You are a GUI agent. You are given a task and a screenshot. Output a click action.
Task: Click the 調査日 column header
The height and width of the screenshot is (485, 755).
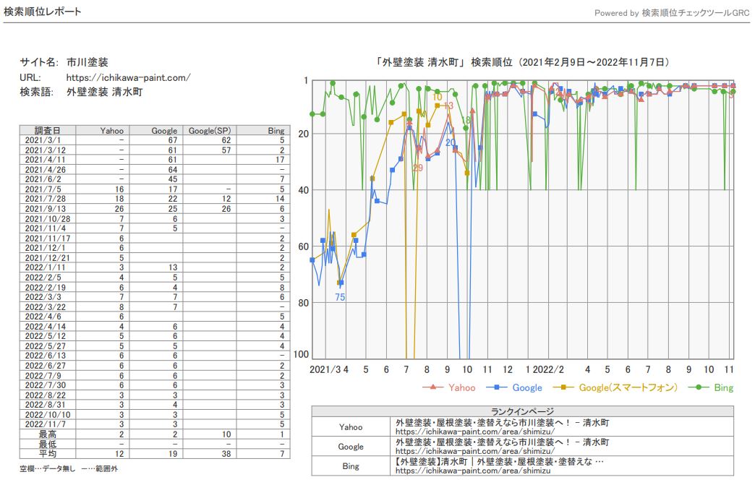(44, 131)
